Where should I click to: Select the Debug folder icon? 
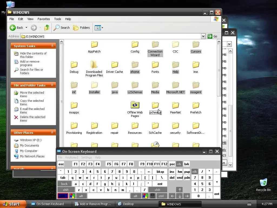74,65
